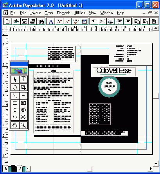Open the Element menu

click(63, 13)
